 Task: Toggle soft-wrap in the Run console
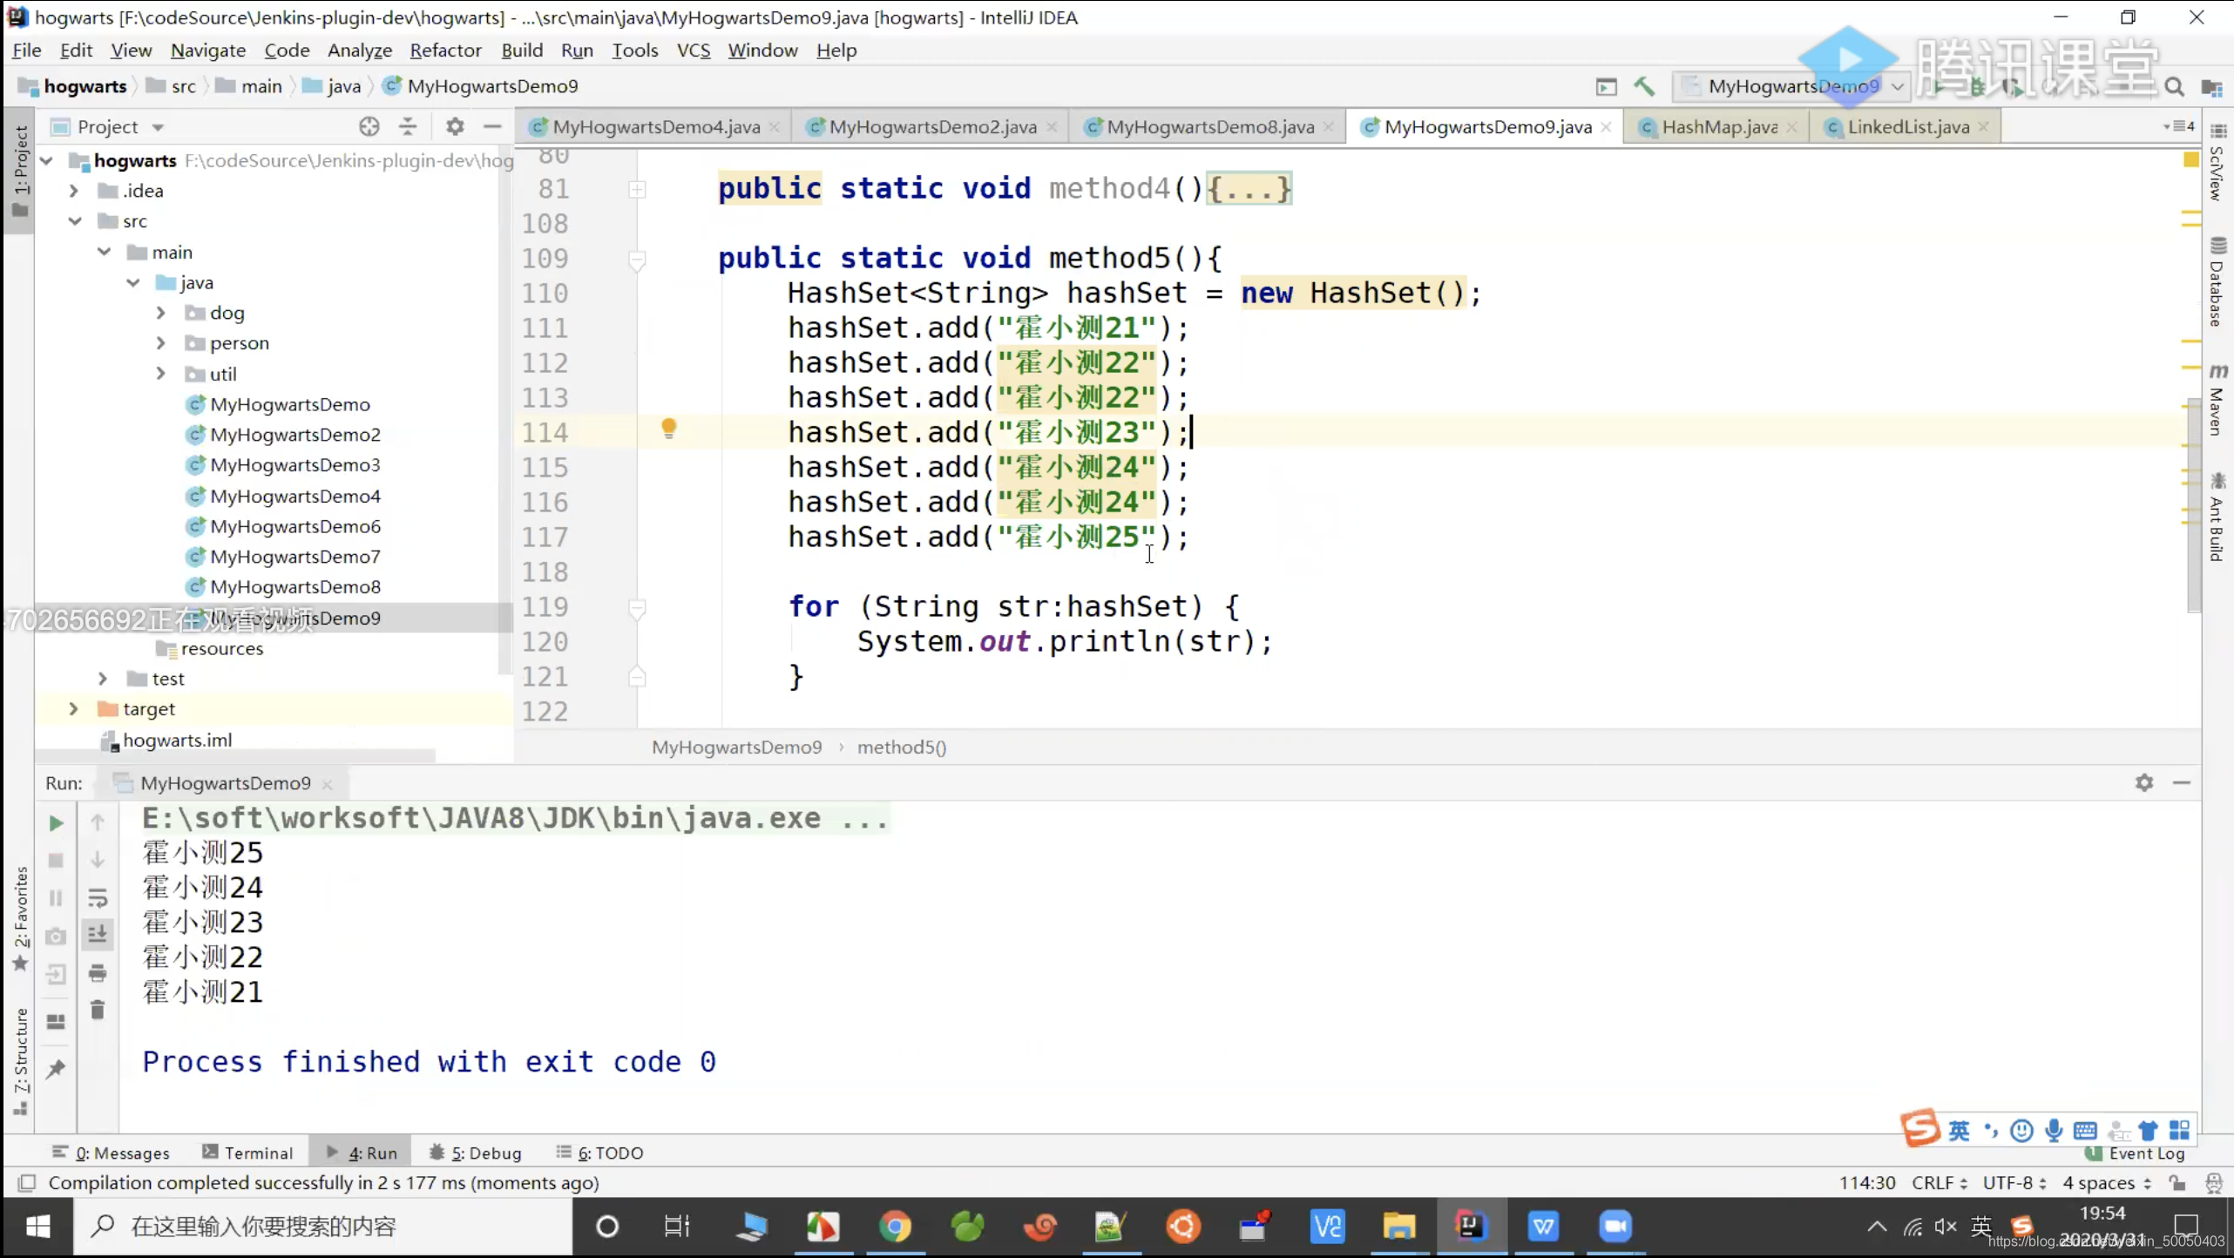pyautogui.click(x=98, y=898)
